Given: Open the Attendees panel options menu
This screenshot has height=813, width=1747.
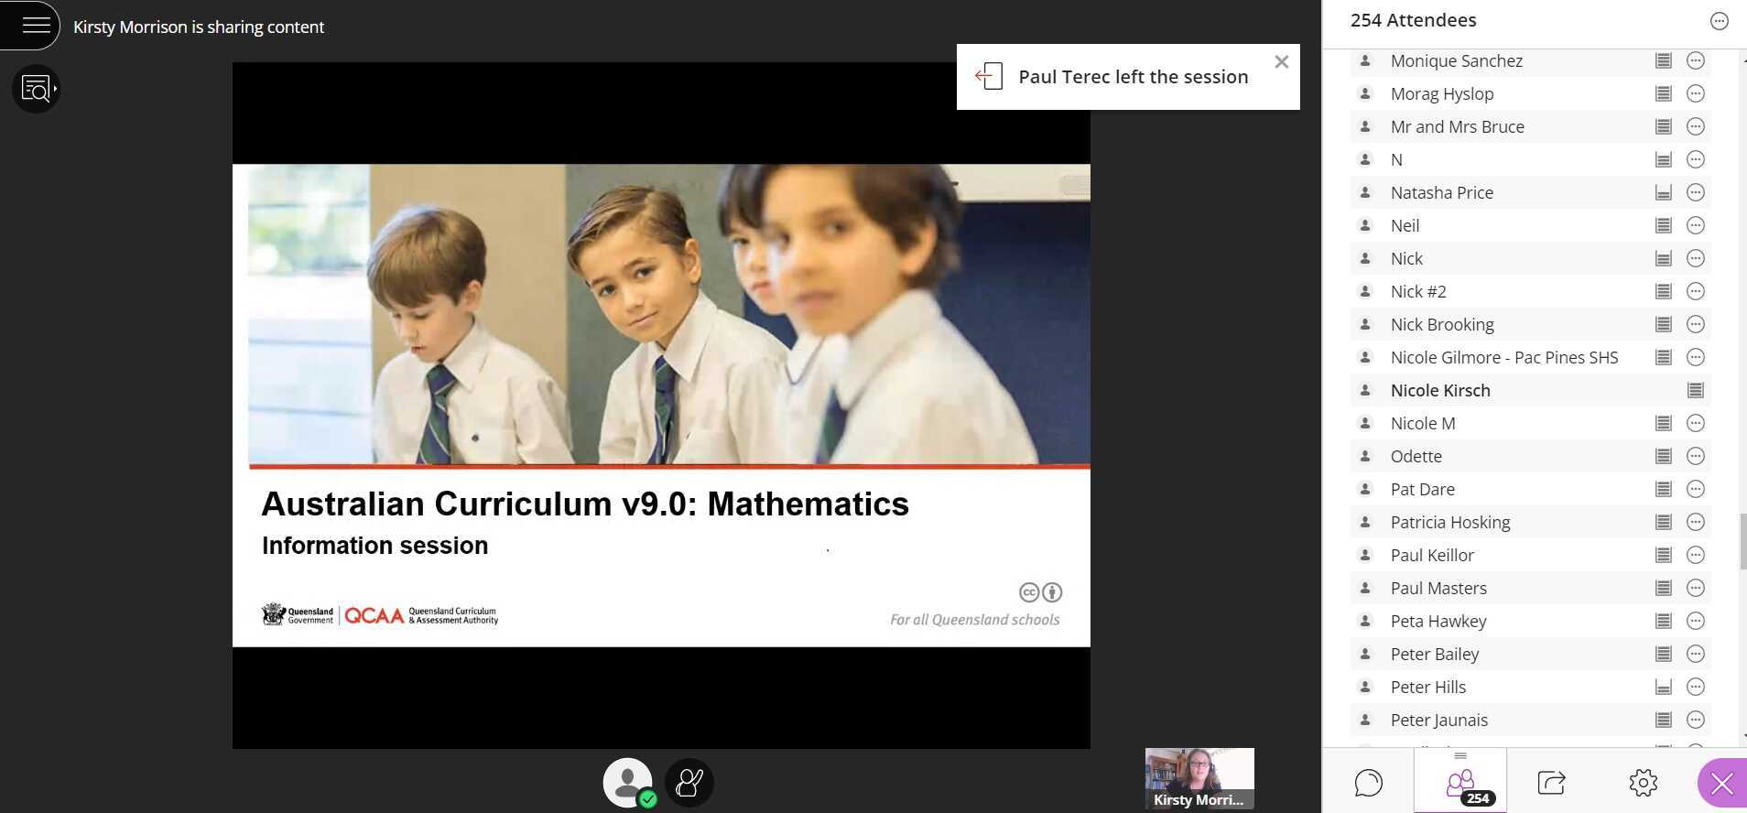Looking at the screenshot, I should click(1720, 21).
